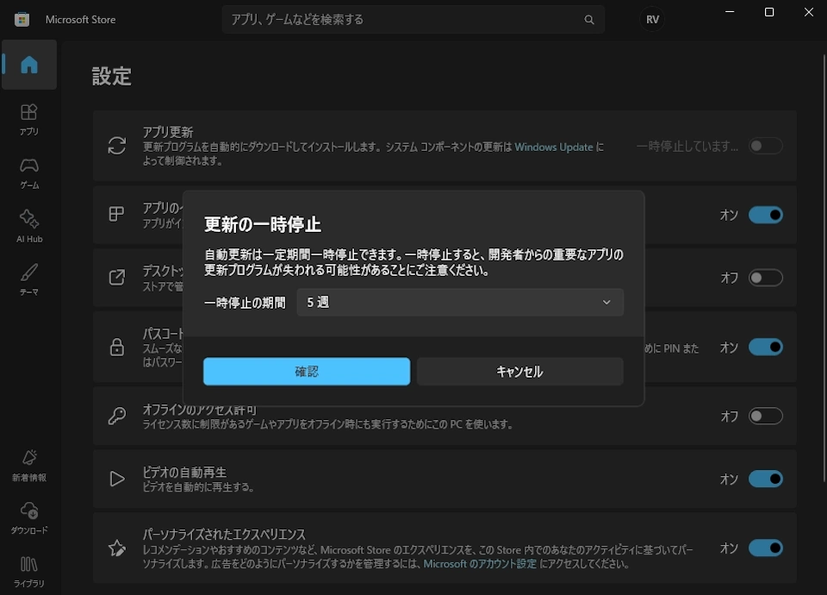Open Microsoft のアカウント設定 link

tap(480, 564)
